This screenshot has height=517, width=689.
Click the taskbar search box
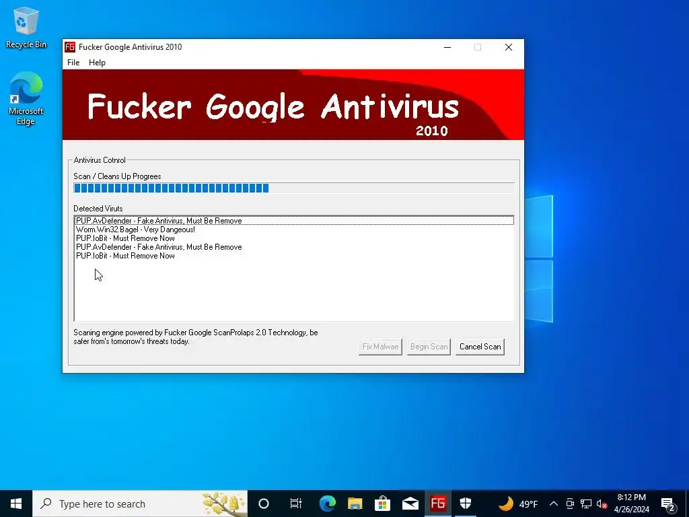point(140,504)
